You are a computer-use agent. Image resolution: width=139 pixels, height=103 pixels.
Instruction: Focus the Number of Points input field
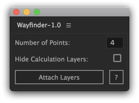115,43
